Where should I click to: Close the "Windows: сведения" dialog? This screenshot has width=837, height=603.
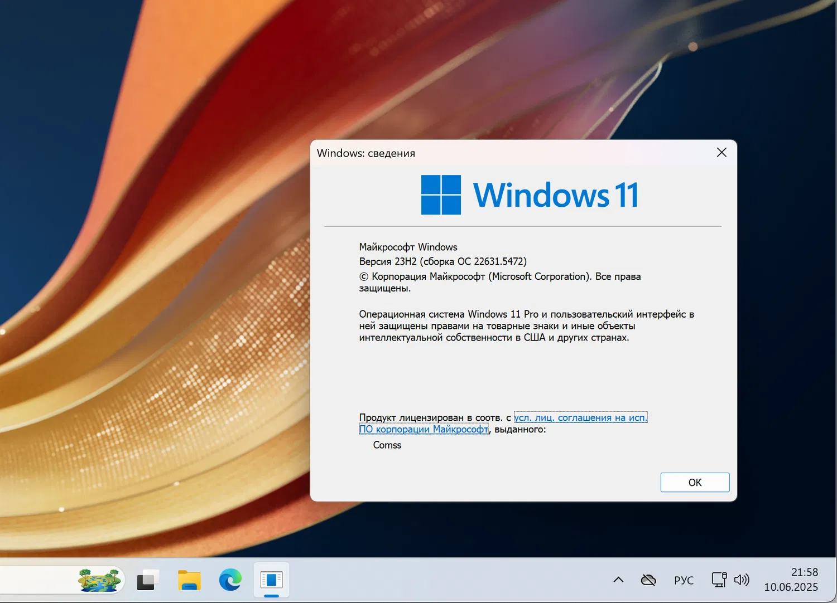[x=721, y=152]
